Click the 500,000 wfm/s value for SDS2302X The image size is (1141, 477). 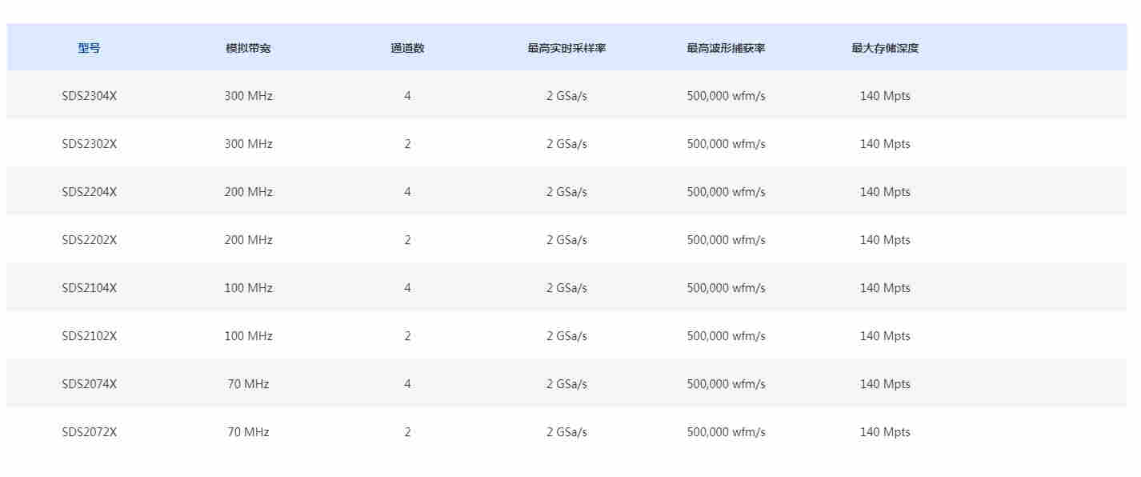[726, 144]
